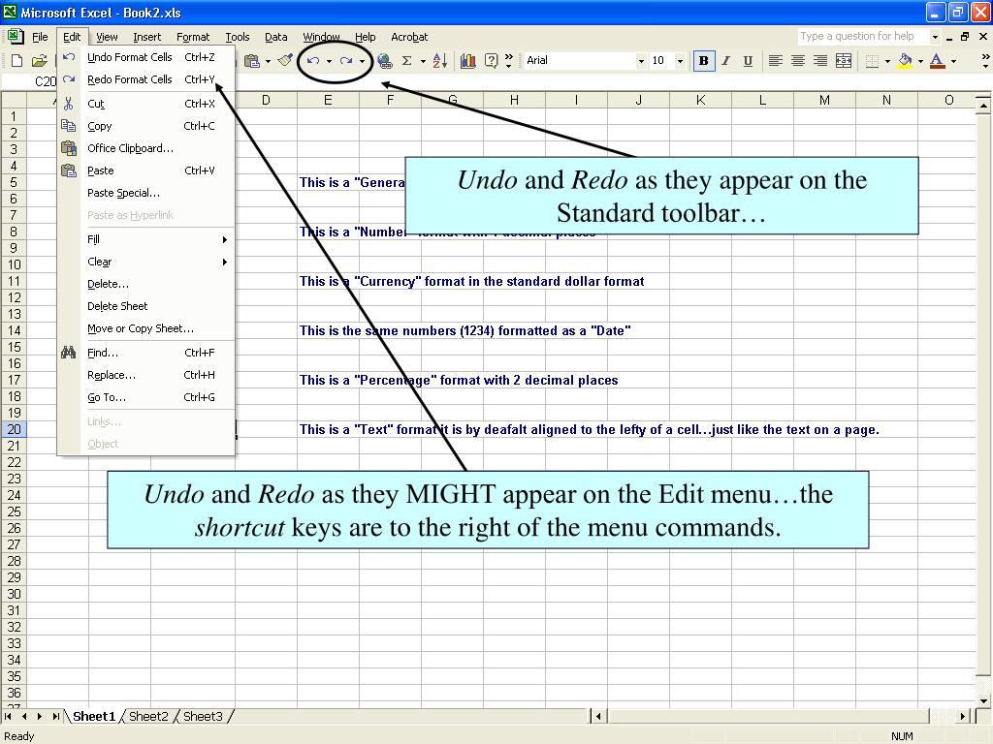Open the Arial font name dropdown
Viewport: 993px width, 744px height.
(x=642, y=61)
